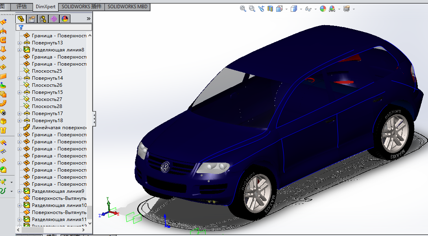The width and height of the screenshot is (428, 236).
Task: Open the DisplayManager color ball icon
Action: click(x=65, y=19)
